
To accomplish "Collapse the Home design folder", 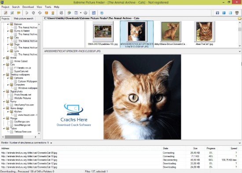I will coord(4,108).
